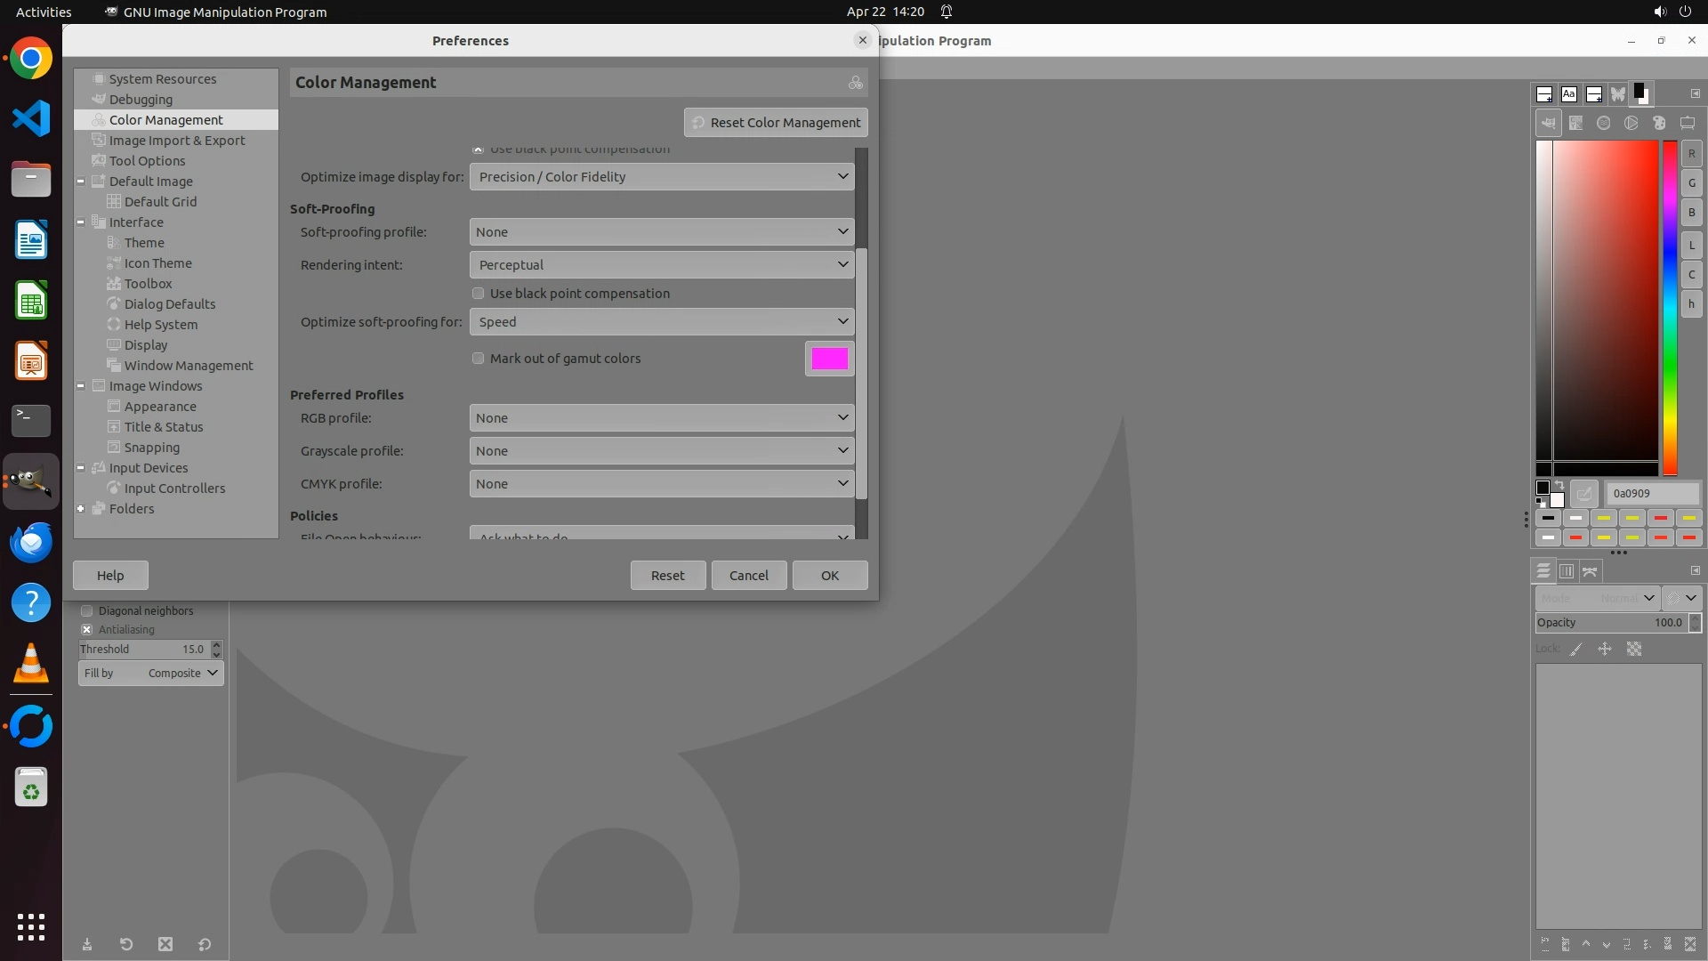The width and height of the screenshot is (1708, 961).
Task: Select the Wheel color selector icon
Action: (x=1631, y=124)
